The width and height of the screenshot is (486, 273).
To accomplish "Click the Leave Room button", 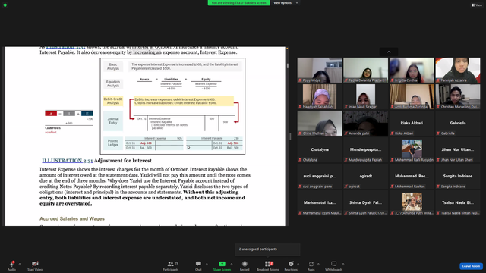I will click(x=471, y=266).
